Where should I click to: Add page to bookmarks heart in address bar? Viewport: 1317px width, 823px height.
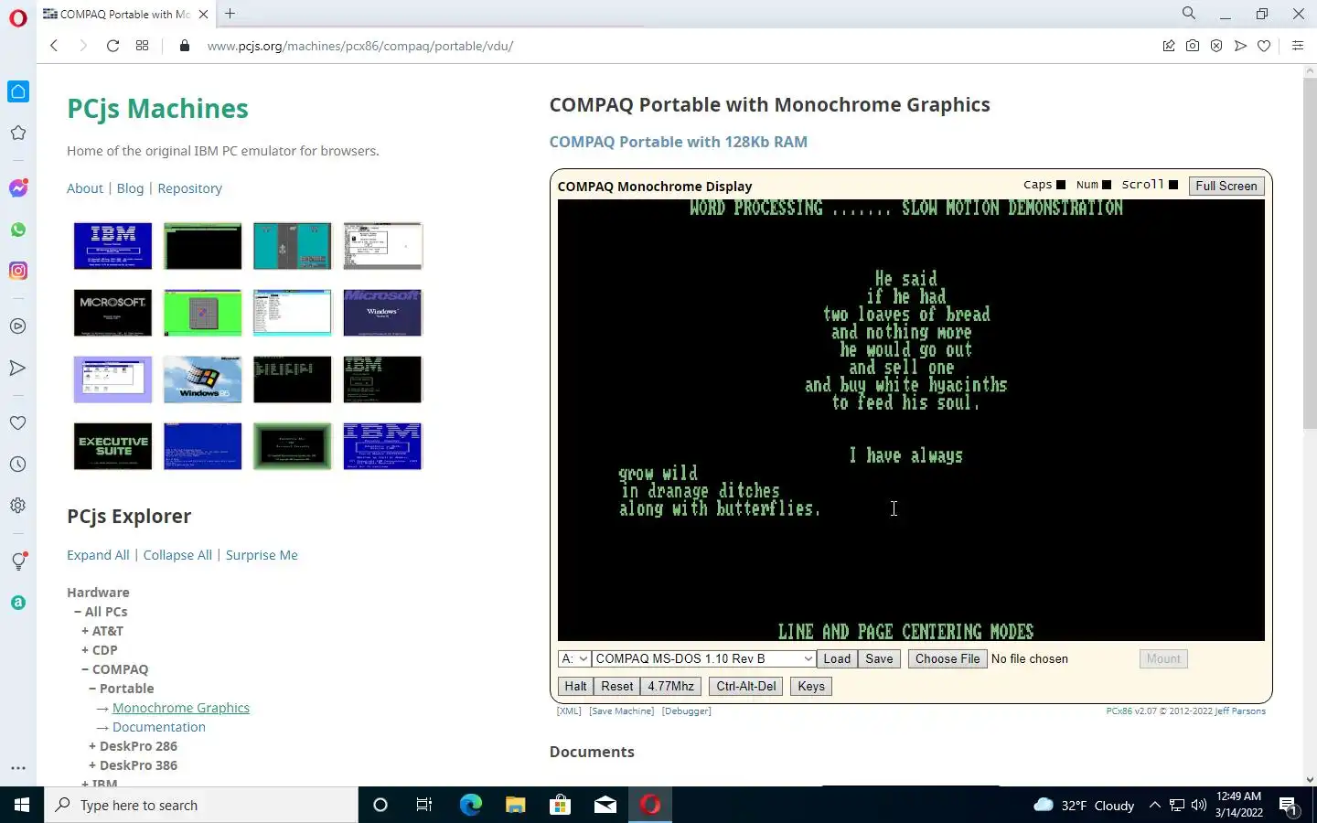(1264, 46)
